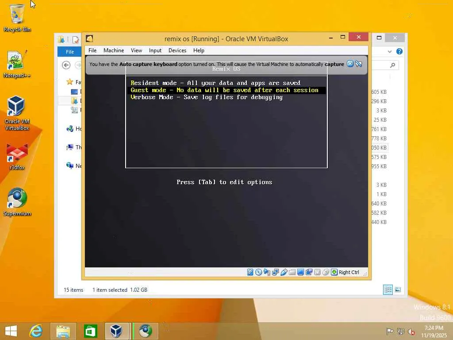
Task: Click the Right Ctrl host key label
Action: (x=349, y=272)
